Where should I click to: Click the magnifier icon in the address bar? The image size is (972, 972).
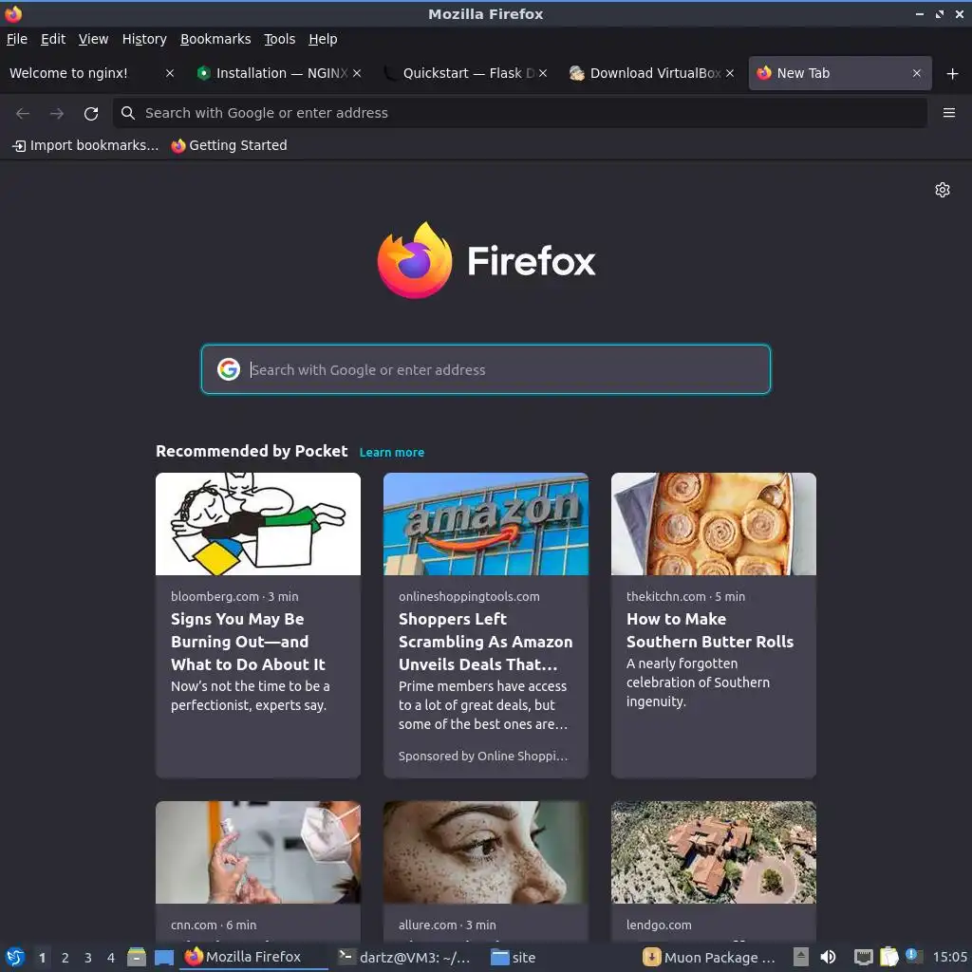(x=128, y=113)
